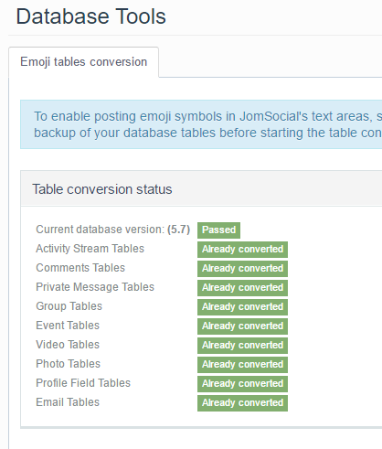Image resolution: width=382 pixels, height=449 pixels.
Task: Click Already converted badge for Activity Stream Tables
Action: 242,250
